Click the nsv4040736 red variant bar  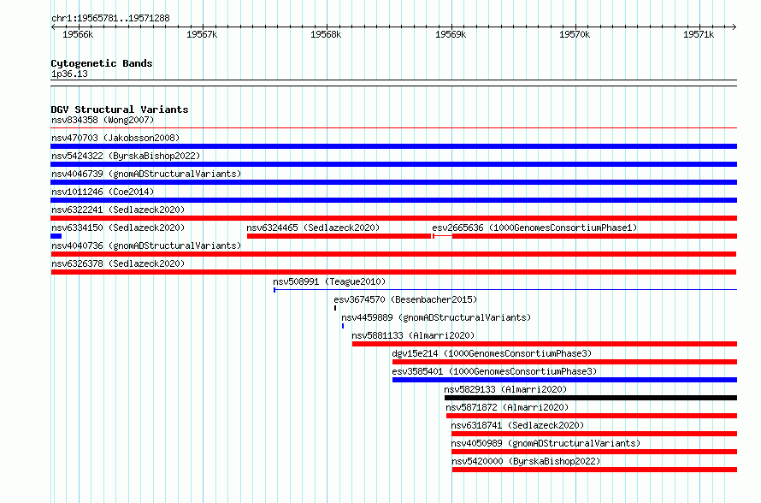click(x=393, y=254)
